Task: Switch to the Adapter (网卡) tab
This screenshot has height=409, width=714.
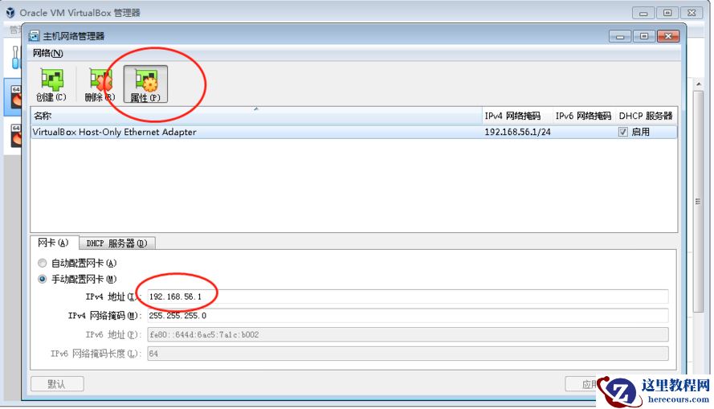Action: click(53, 243)
